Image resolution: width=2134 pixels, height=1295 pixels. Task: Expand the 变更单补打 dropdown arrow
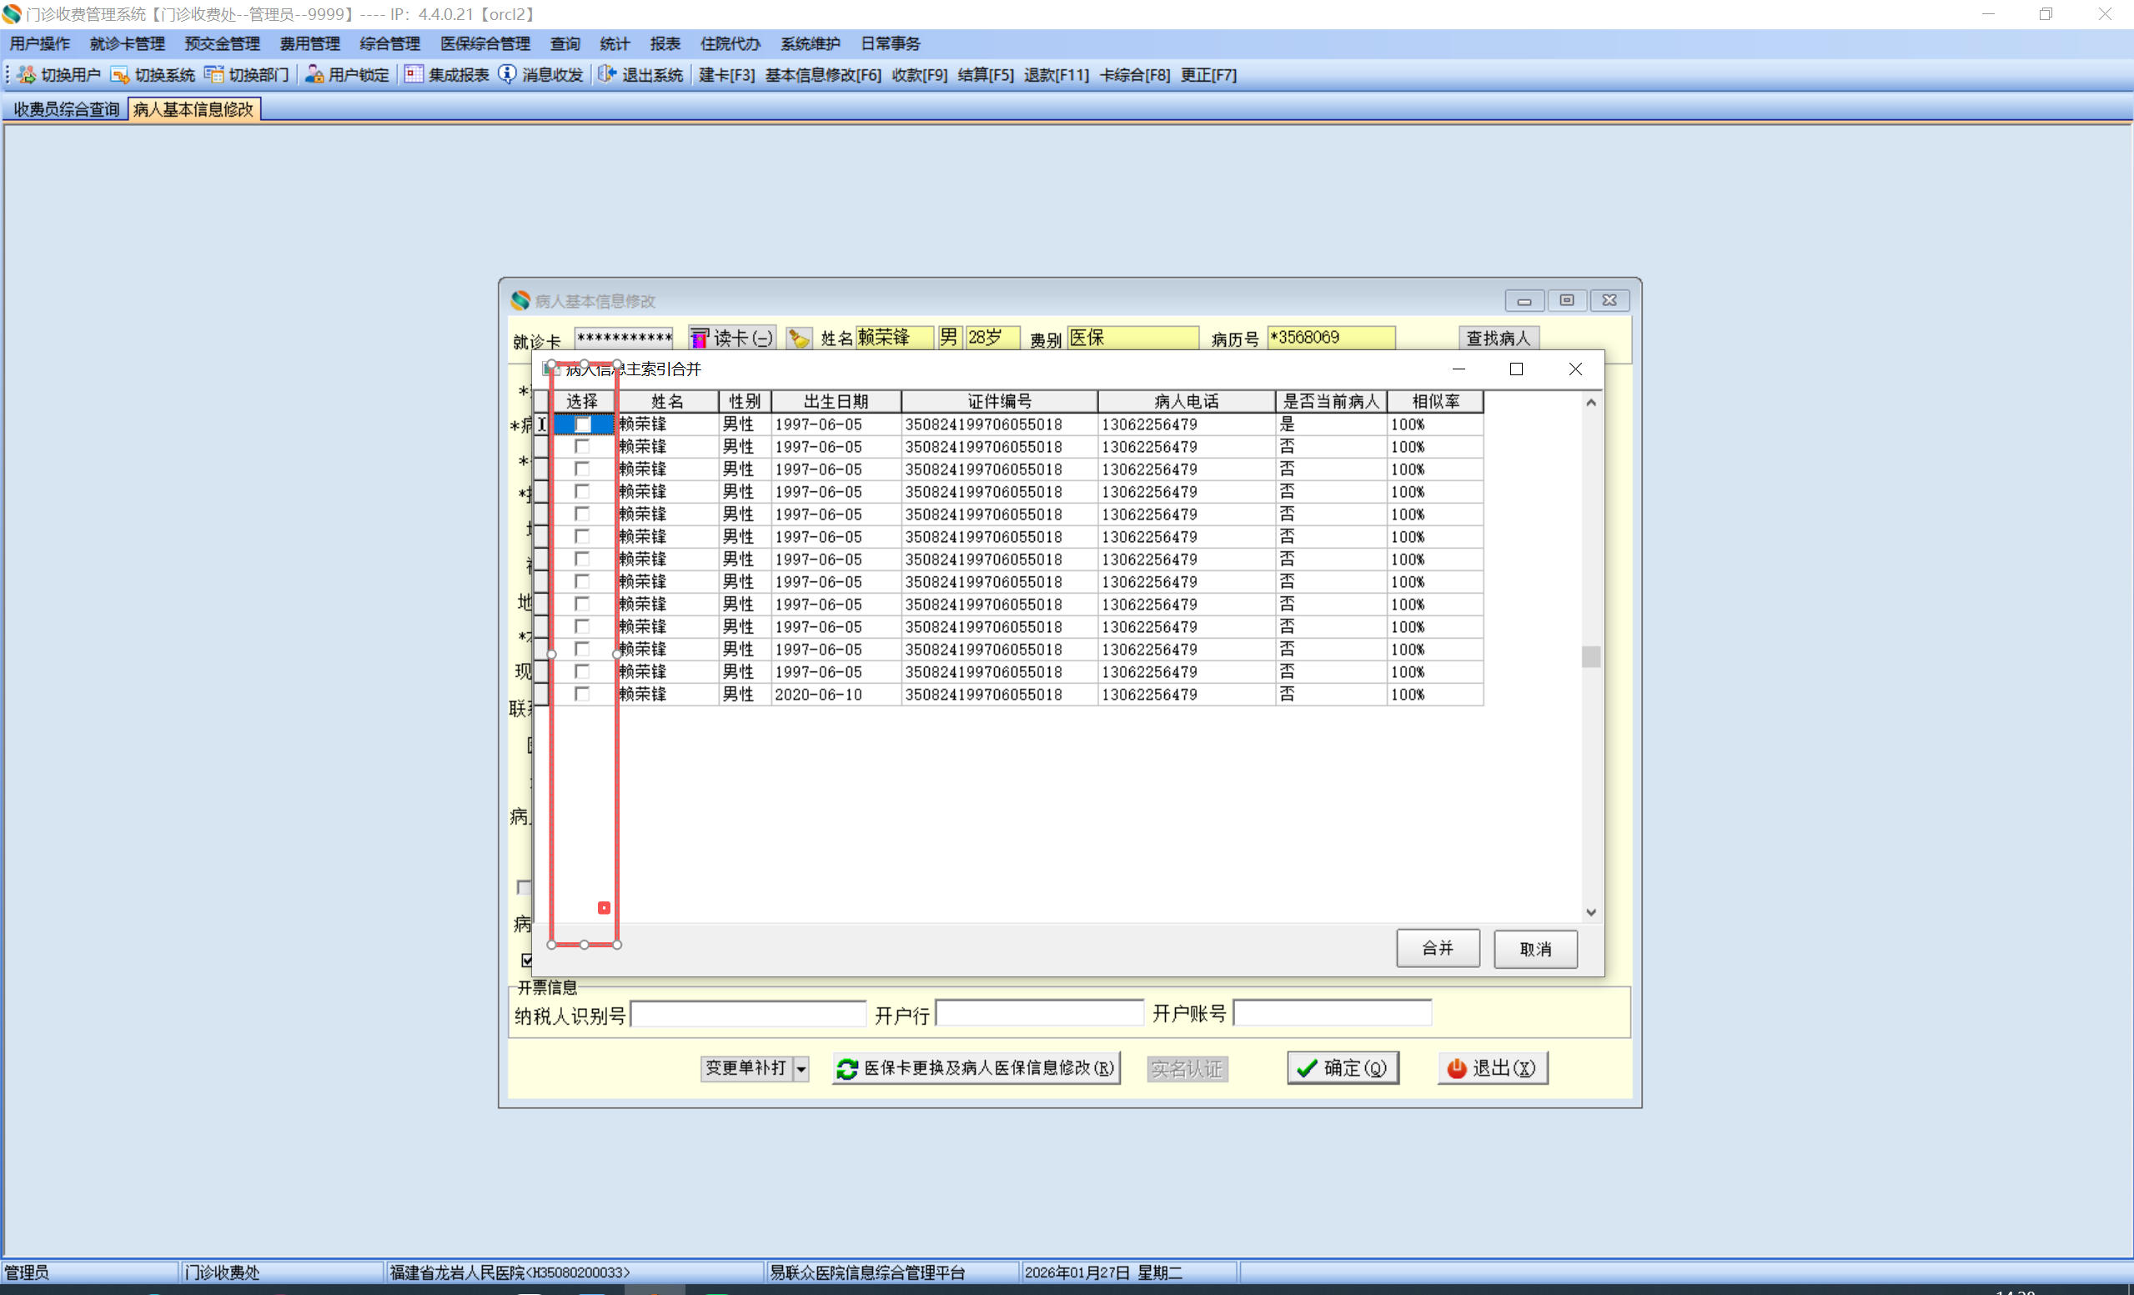click(801, 1069)
